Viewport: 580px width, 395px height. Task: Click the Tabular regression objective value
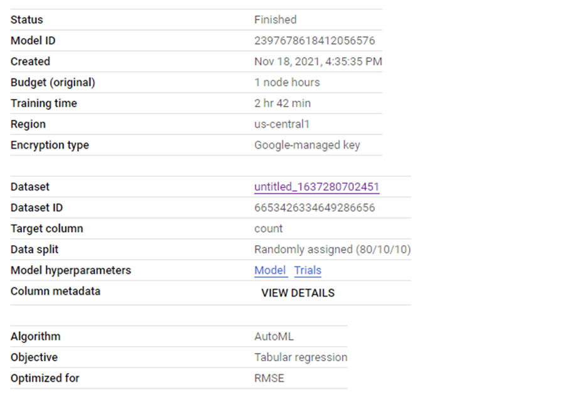[301, 357]
